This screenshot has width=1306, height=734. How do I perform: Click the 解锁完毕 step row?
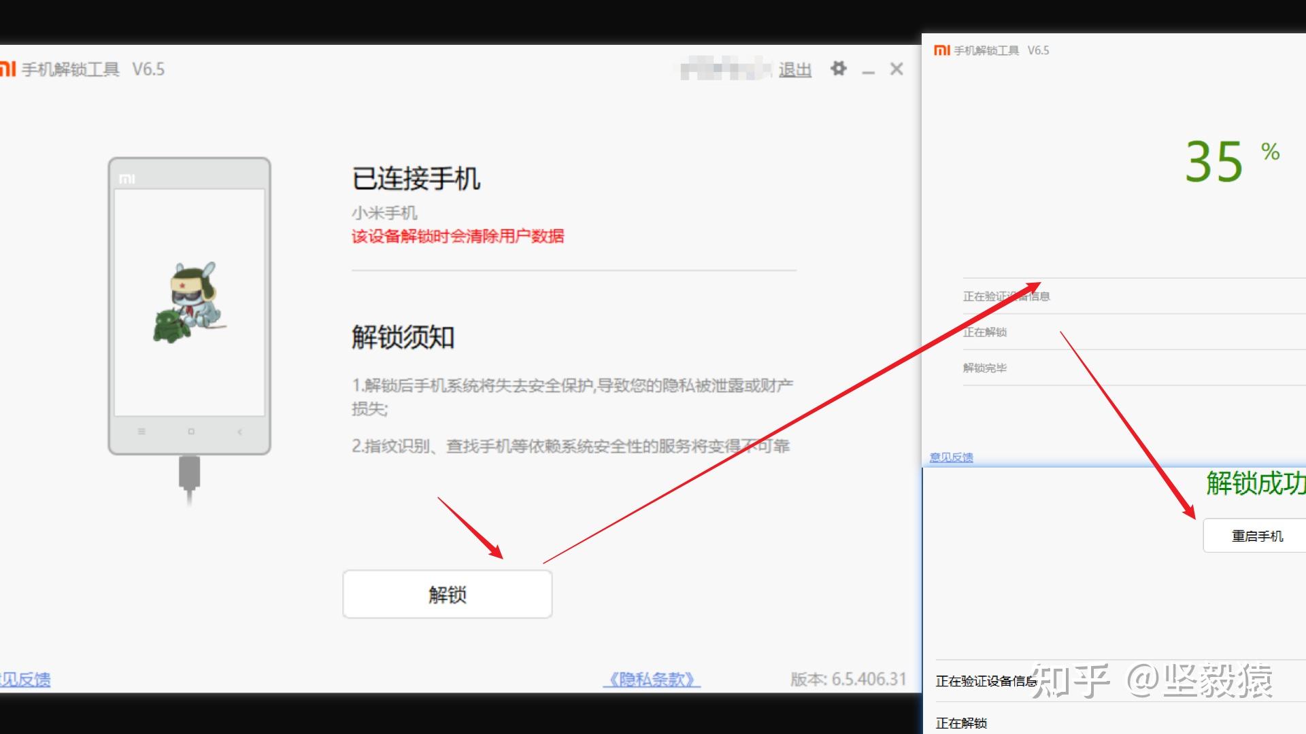(x=984, y=368)
